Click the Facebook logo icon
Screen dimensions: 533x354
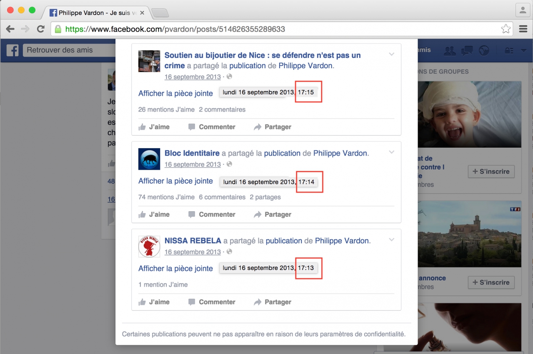coord(13,50)
